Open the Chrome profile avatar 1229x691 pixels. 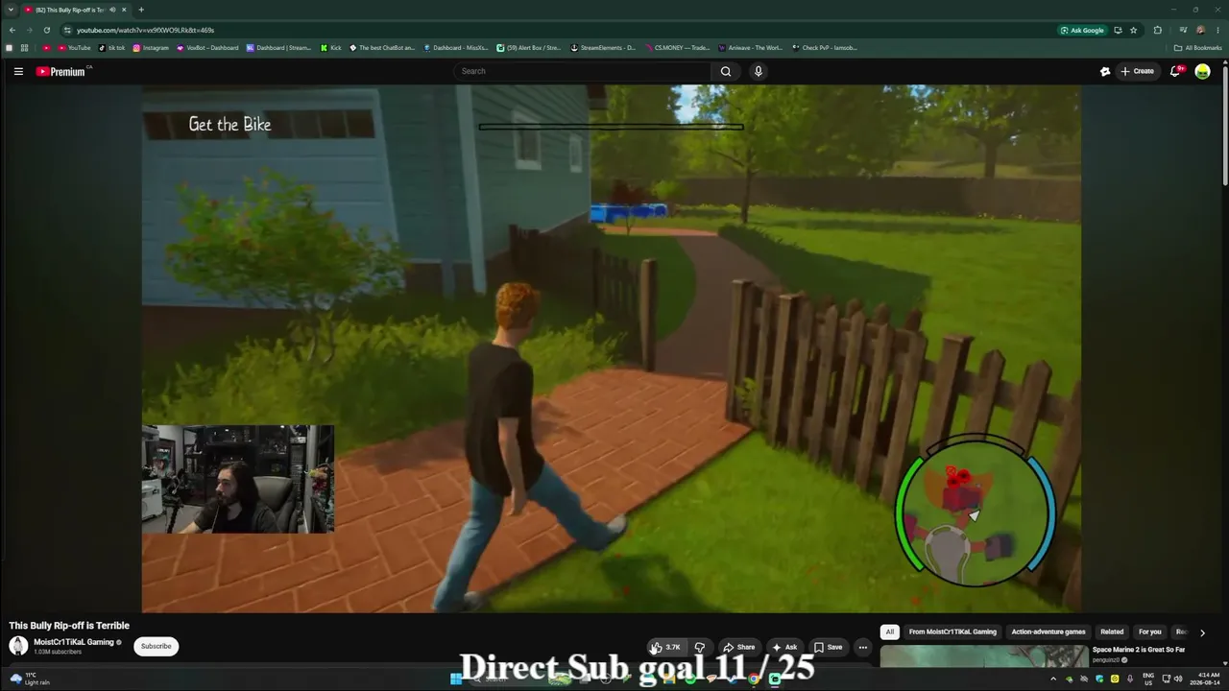point(1200,30)
